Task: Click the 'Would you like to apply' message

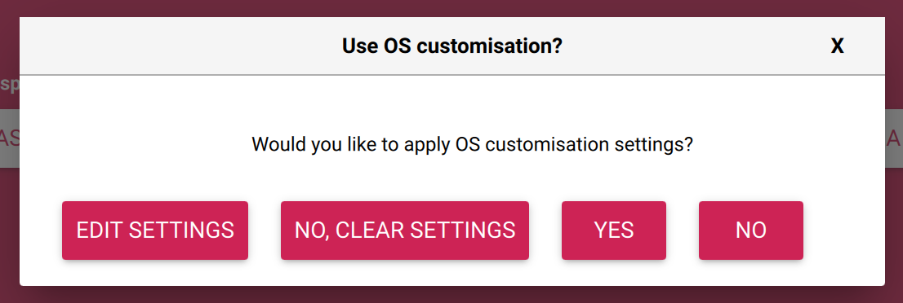Action: [352, 143]
